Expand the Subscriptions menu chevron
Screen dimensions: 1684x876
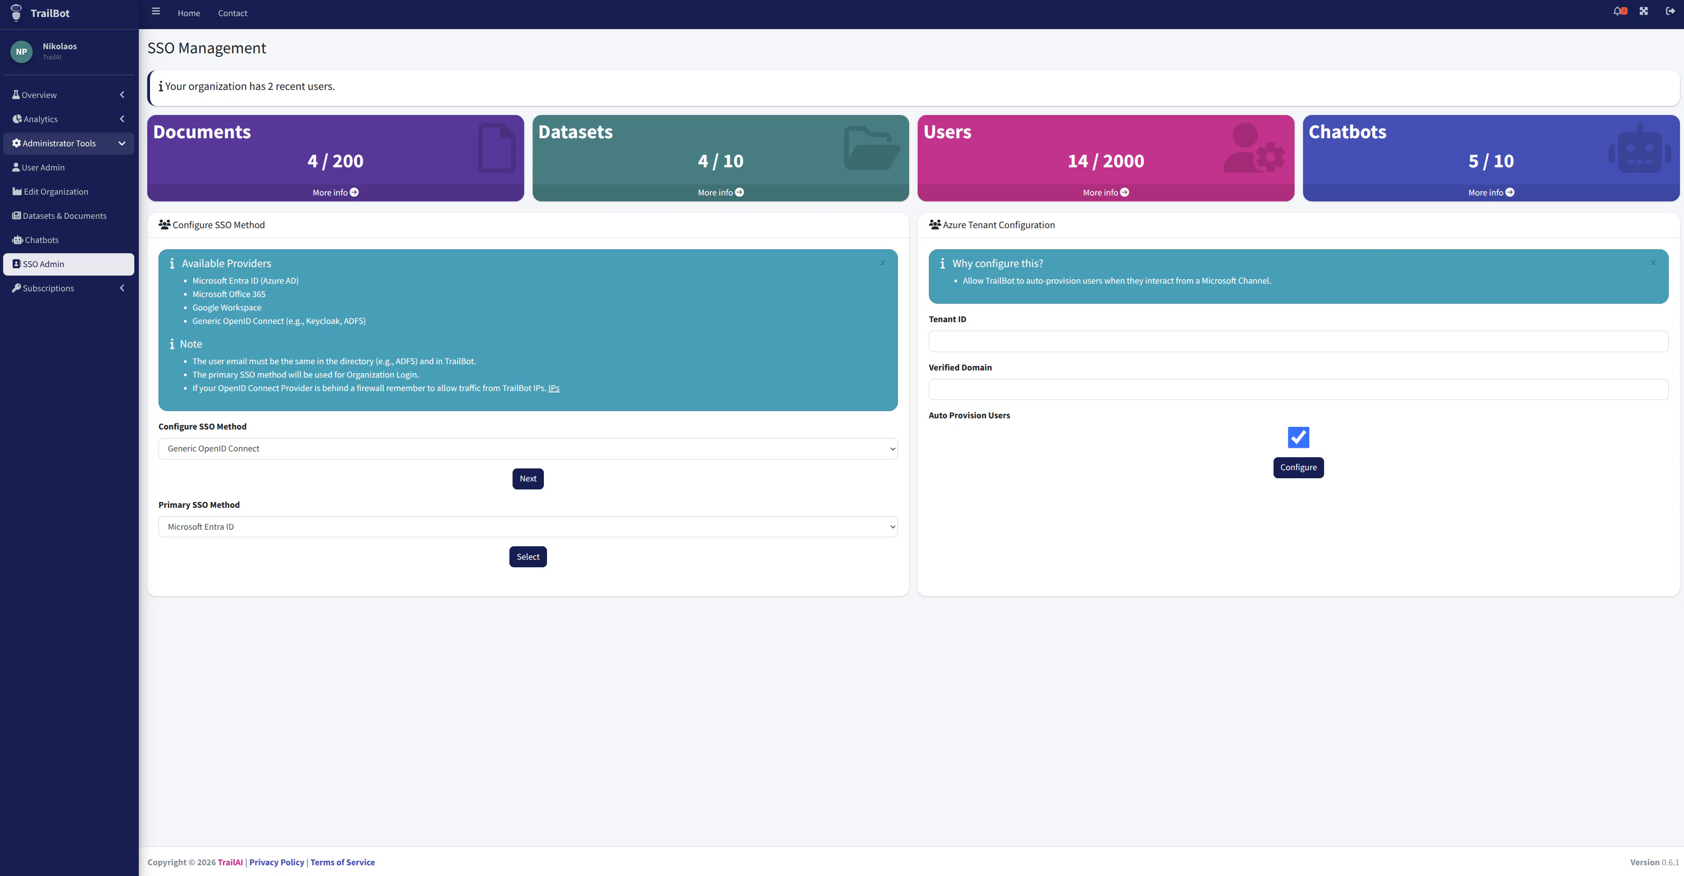coord(122,288)
